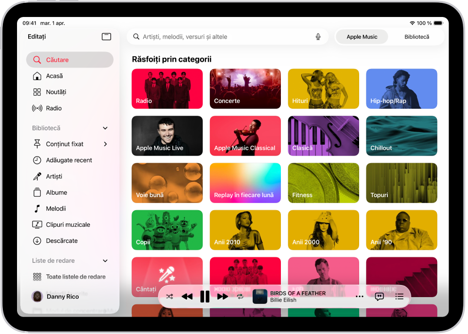Open the Replay în fiecare lună tile
This screenshot has width=468, height=334.
point(245,183)
